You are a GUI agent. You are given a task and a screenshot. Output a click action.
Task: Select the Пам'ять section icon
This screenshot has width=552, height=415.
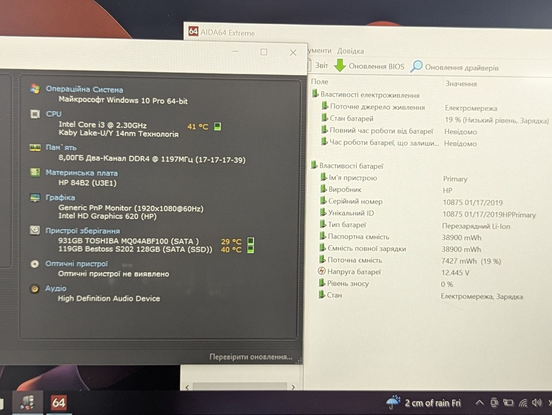(x=35, y=148)
